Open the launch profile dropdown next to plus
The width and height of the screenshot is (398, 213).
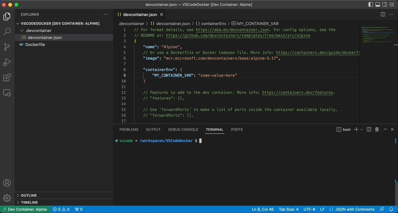362,130
